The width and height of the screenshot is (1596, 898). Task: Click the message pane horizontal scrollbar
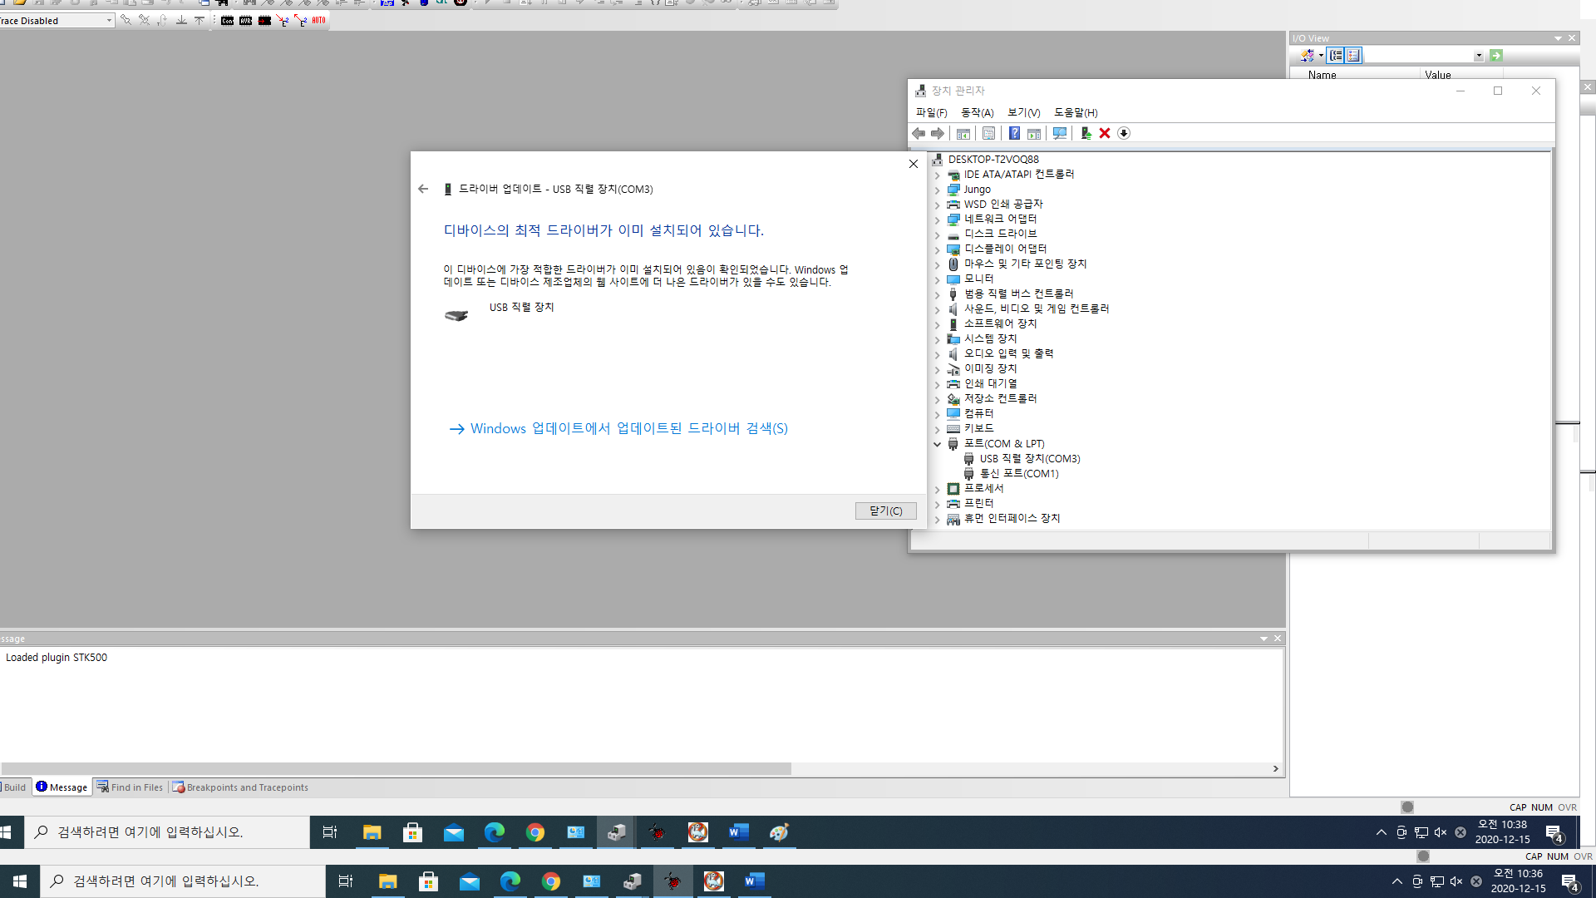397,768
